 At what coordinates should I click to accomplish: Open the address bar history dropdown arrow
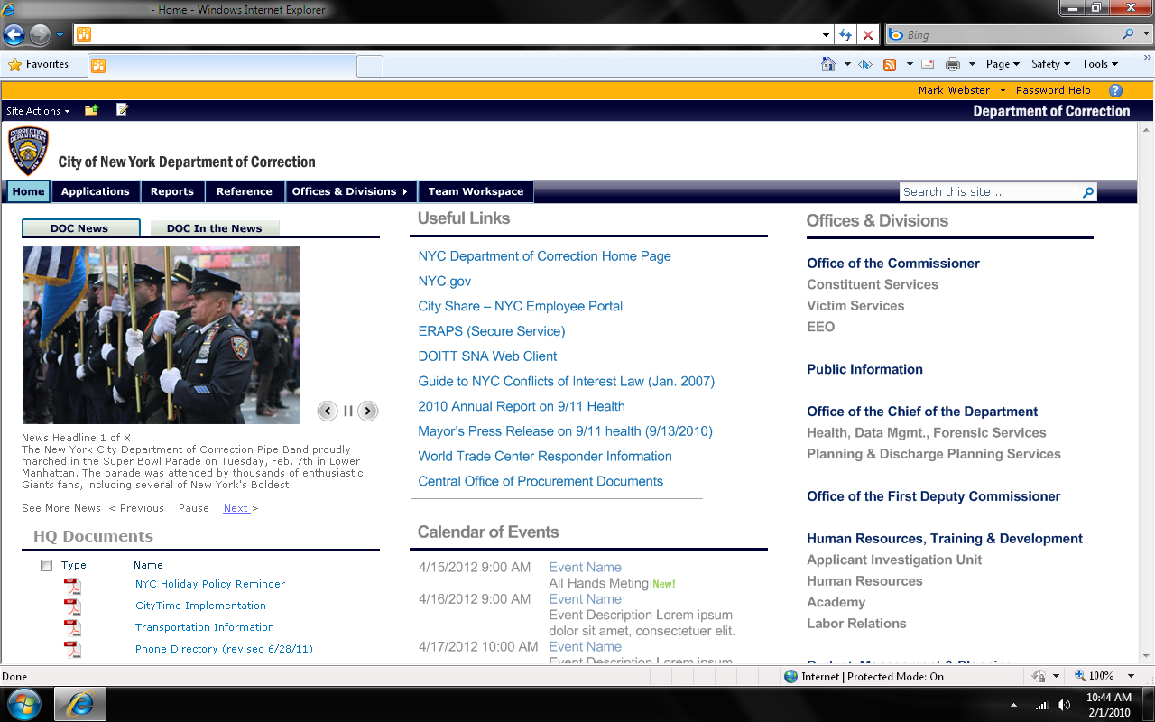(826, 35)
